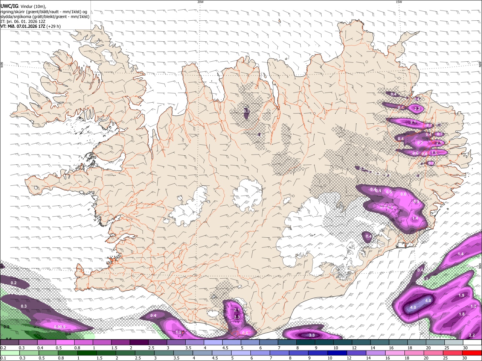Image resolution: width=482 pixels, height=361 pixels.
Task: Select the upper-scale swatch starting at 14
Action: (x=380, y=342)
